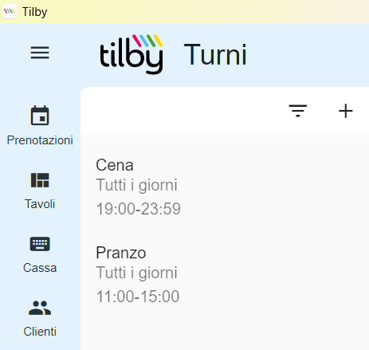This screenshot has width=369, height=350.
Task: Switch to the Tavoli section label
Action: click(40, 204)
